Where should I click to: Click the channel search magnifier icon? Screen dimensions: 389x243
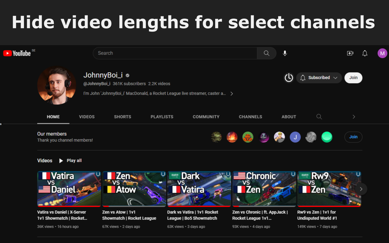(319, 117)
